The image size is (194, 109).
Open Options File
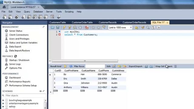tap(15, 68)
